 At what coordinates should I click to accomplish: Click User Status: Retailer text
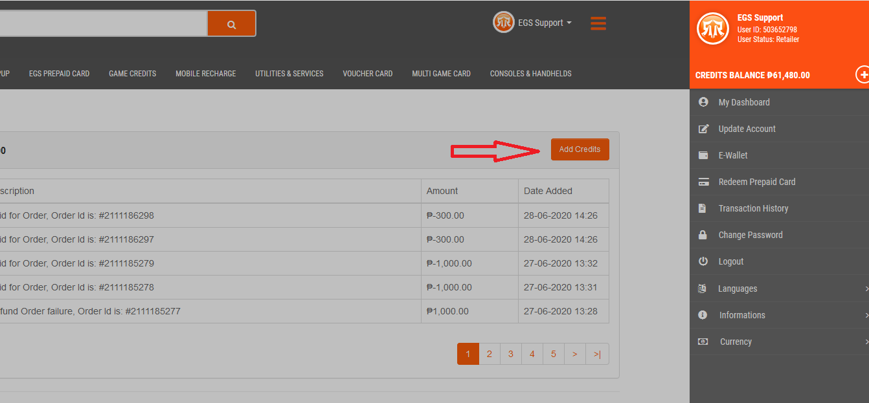(x=769, y=39)
